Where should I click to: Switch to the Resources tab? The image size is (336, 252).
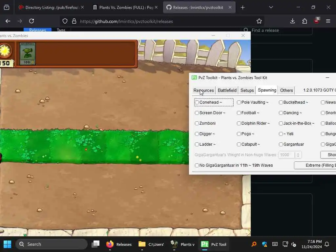pyautogui.click(x=203, y=90)
